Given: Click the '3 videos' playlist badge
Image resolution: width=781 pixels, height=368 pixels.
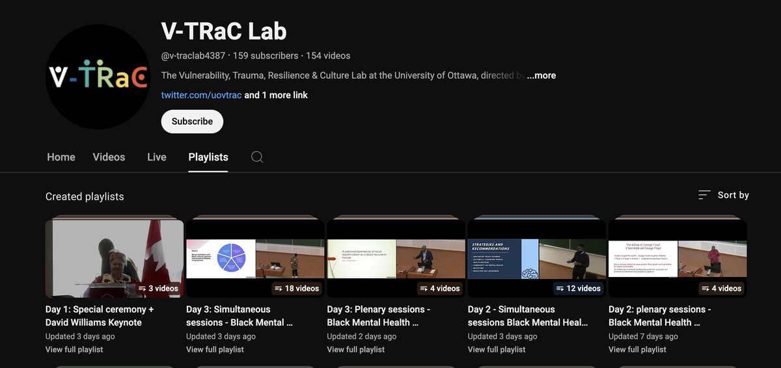Looking at the screenshot, I should click(158, 288).
